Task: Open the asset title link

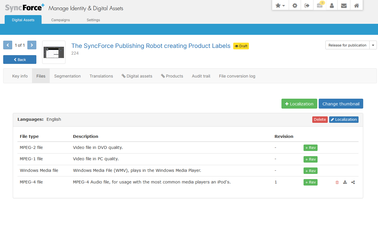Action: pos(151,46)
